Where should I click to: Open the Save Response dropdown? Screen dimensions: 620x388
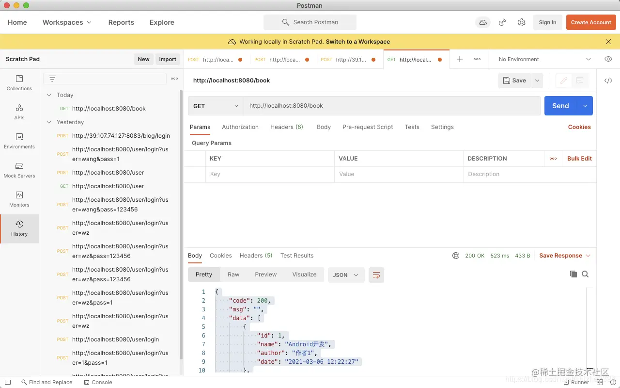[565, 256]
